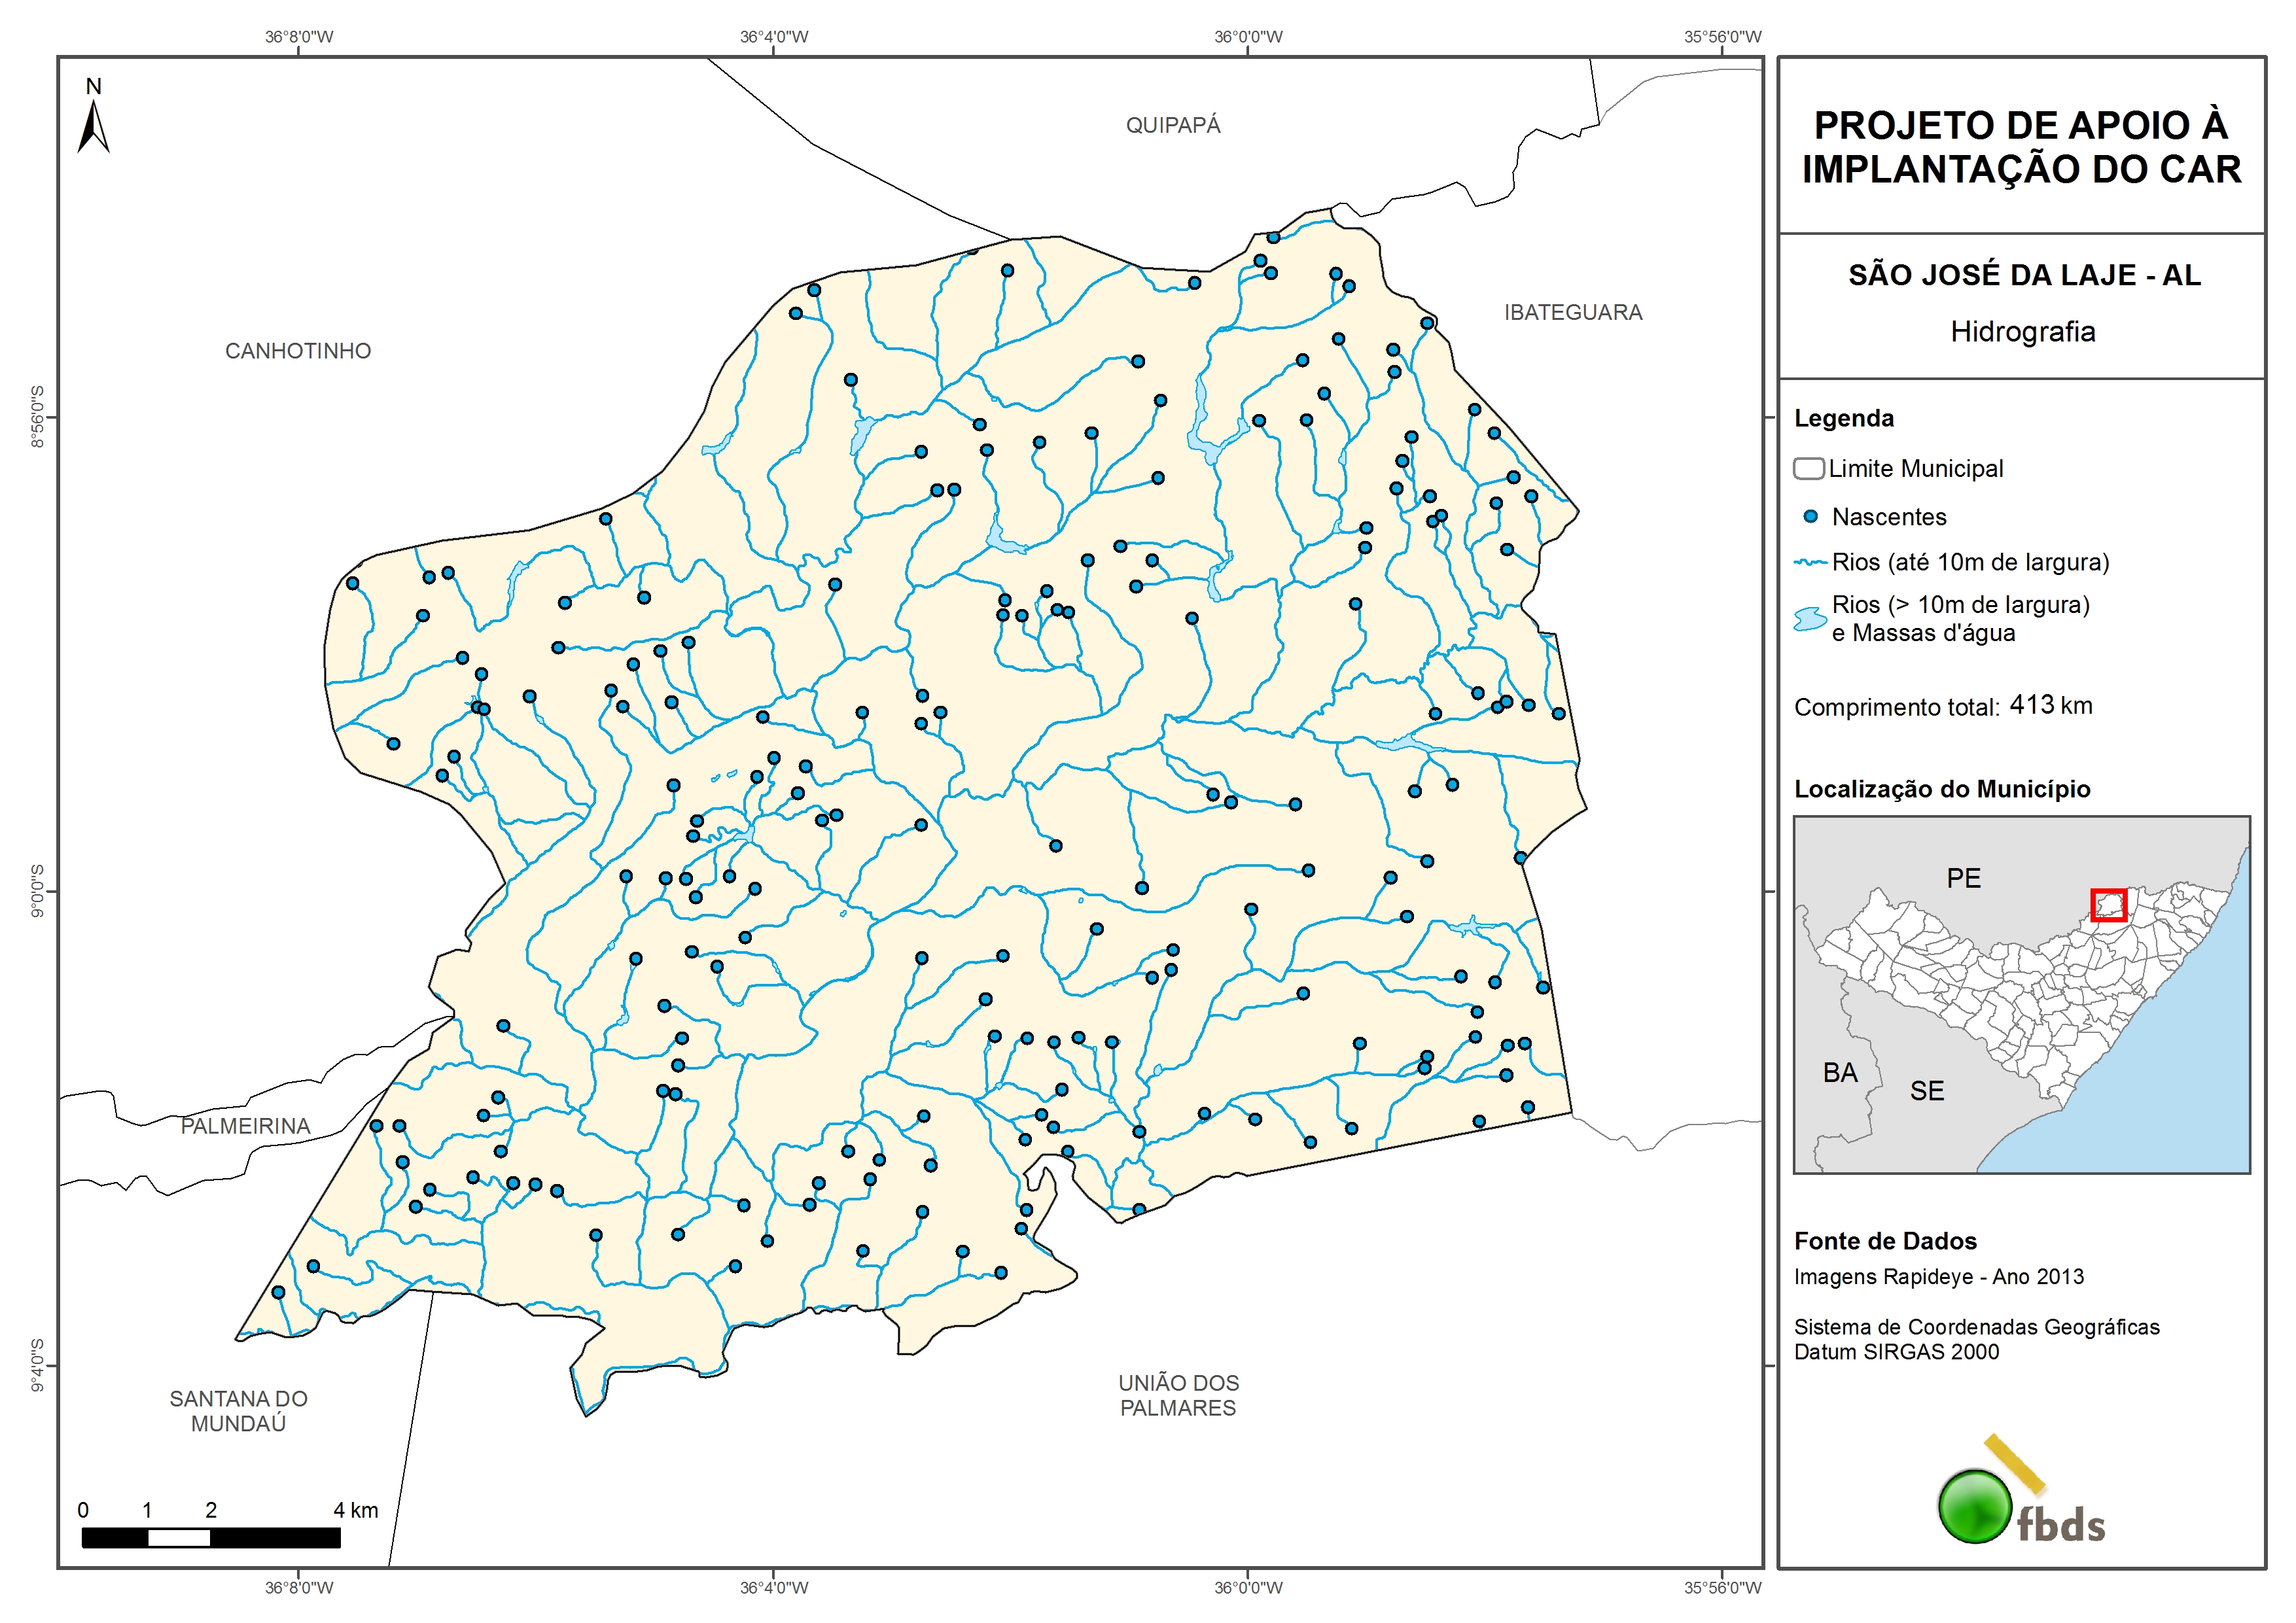Screen dimensions: 2296x1623
Task: Click the PE state label in inset
Action: coord(1963,878)
